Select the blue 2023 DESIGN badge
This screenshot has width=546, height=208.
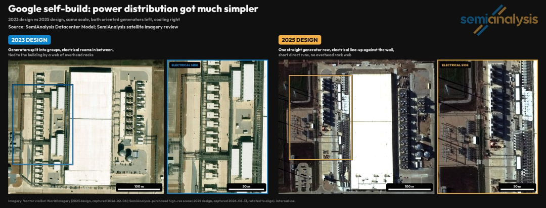coord(29,40)
